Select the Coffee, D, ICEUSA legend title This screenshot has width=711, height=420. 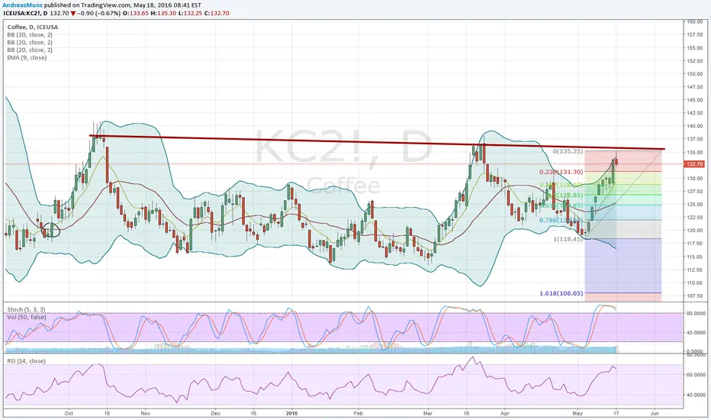pos(33,27)
